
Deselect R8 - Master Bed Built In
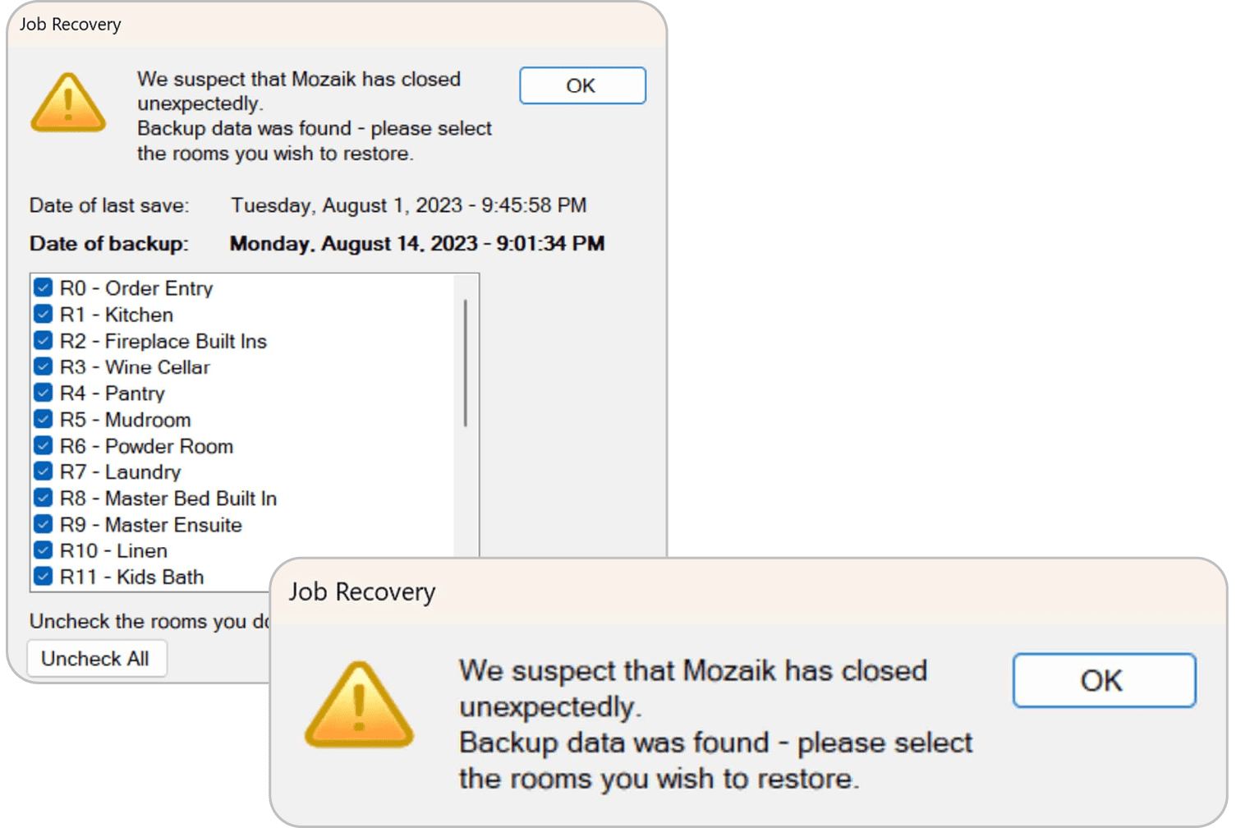44,499
